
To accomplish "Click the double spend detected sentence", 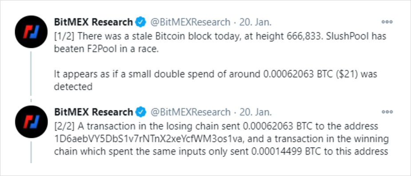I will 215,80.
